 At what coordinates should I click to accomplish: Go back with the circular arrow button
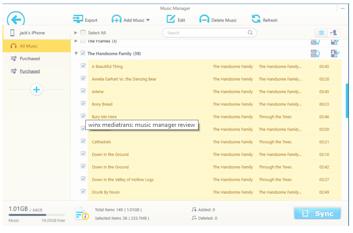[16, 19]
